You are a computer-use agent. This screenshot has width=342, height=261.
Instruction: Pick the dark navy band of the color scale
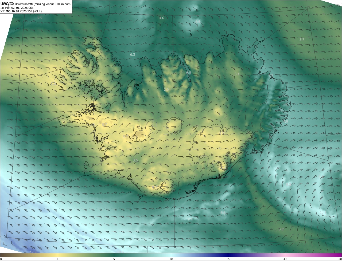228,255
